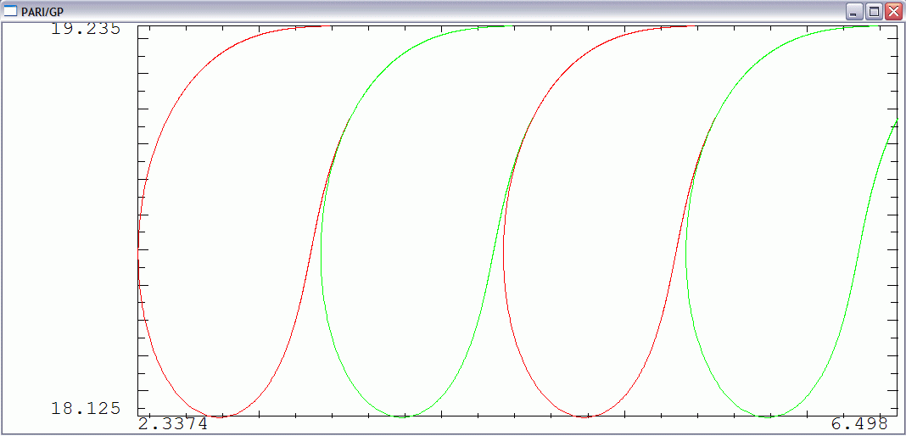Screen dimensions: 906x436
Task: Click red curve's leftmost point on y-axis
Action: [x=138, y=250]
